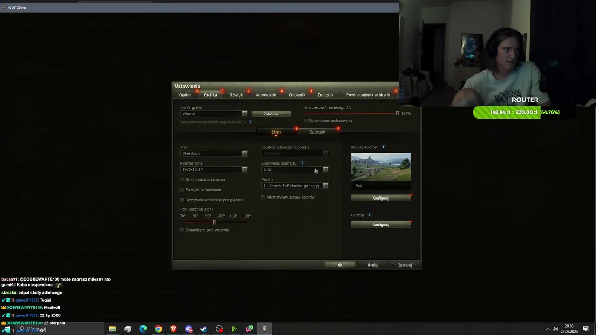Open the Monitor selection dropdown
Image resolution: width=596 pixels, height=335 pixels.
pos(295,186)
